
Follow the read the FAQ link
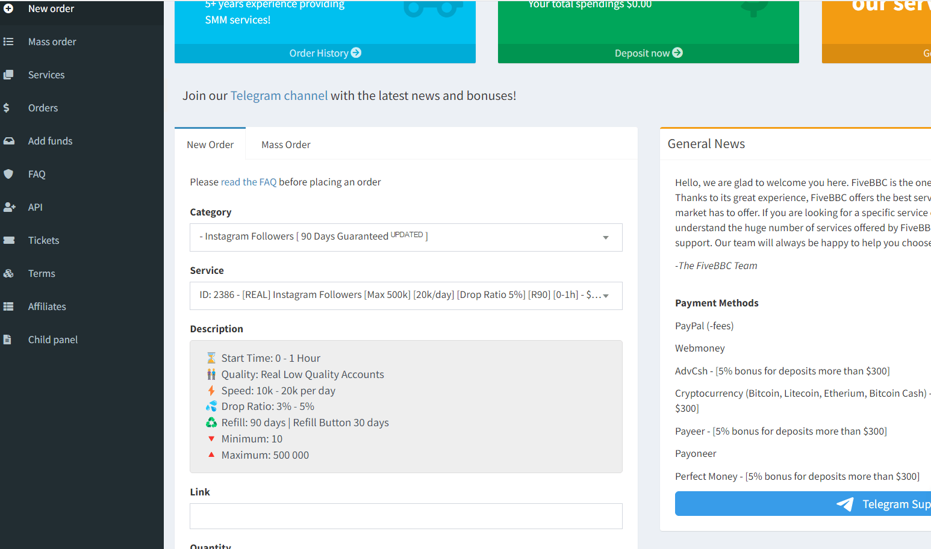tap(248, 182)
